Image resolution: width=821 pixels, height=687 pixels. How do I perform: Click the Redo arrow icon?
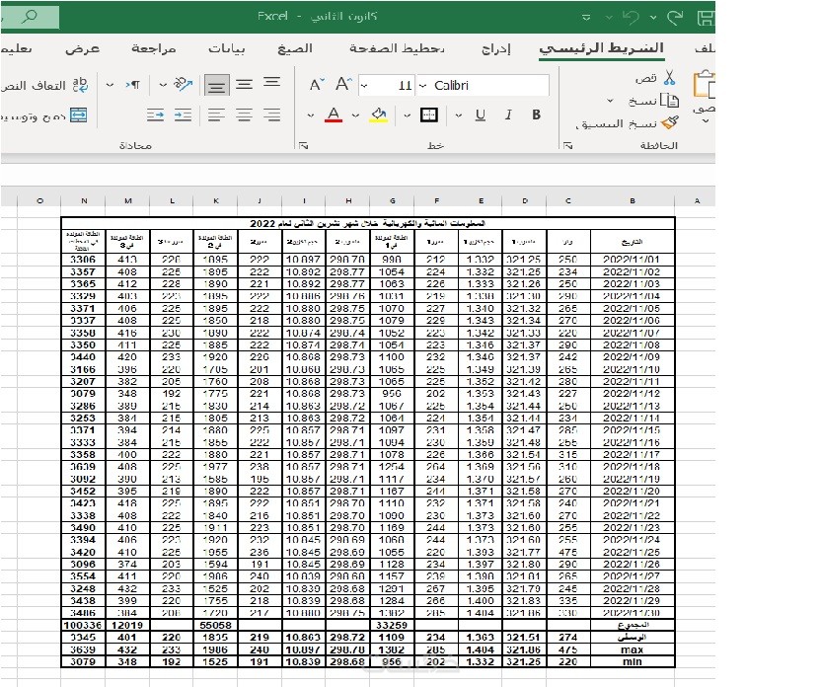pos(675,18)
